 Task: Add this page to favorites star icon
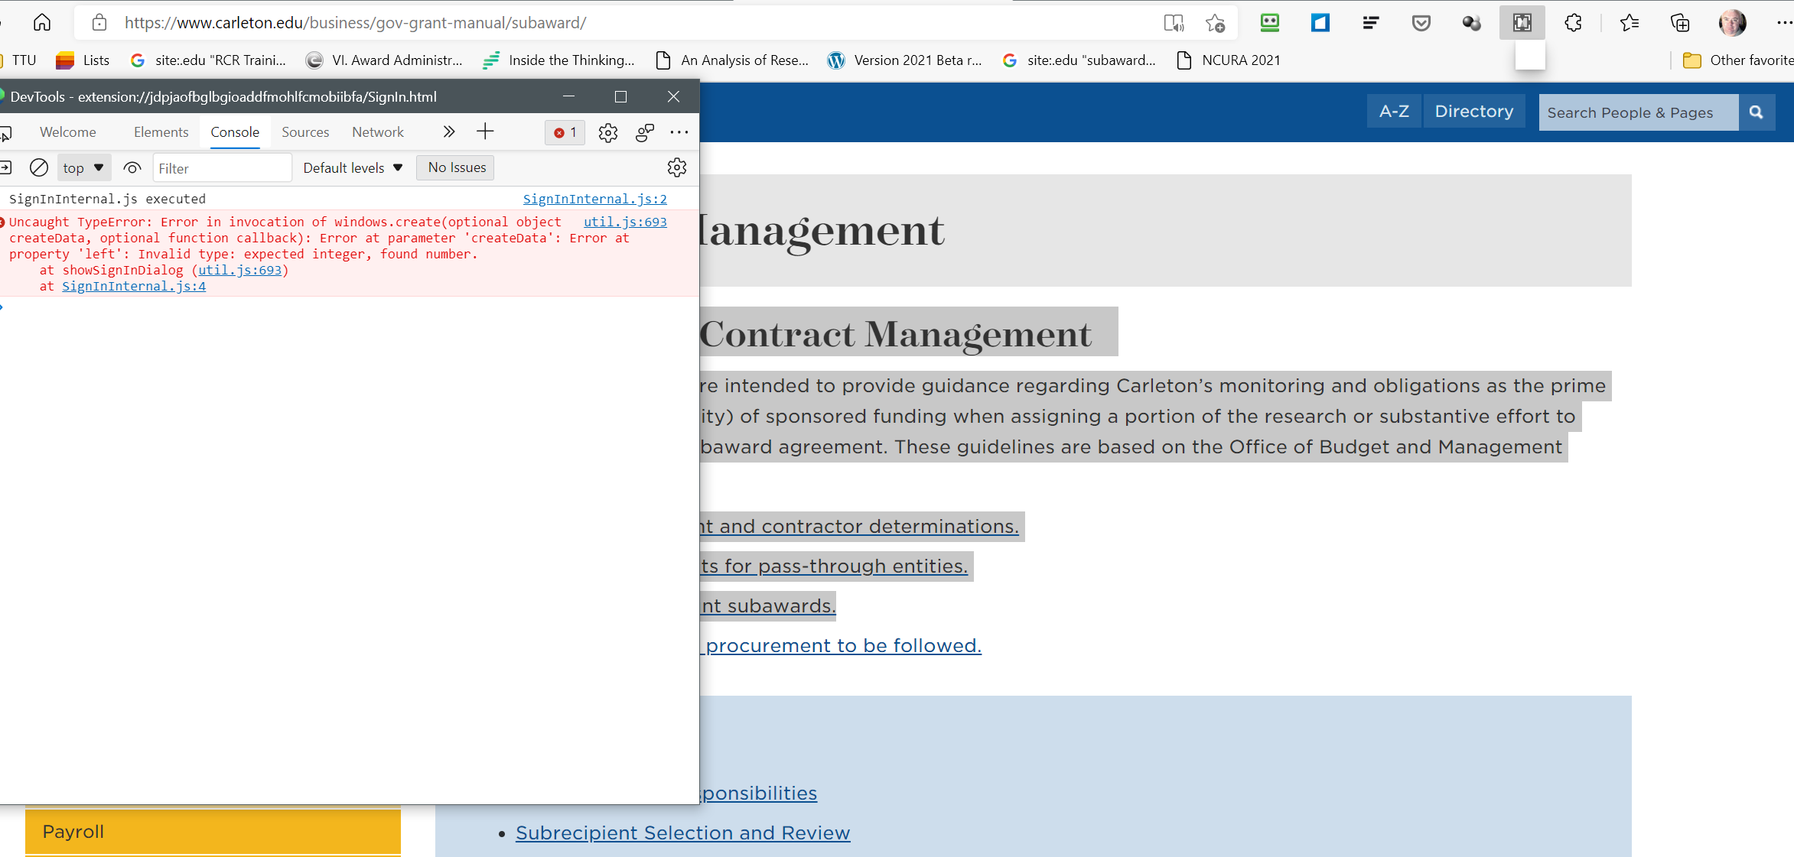coord(1215,23)
